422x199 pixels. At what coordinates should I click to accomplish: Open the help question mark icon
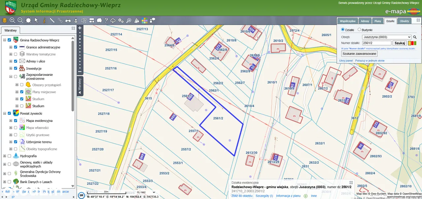106,20
